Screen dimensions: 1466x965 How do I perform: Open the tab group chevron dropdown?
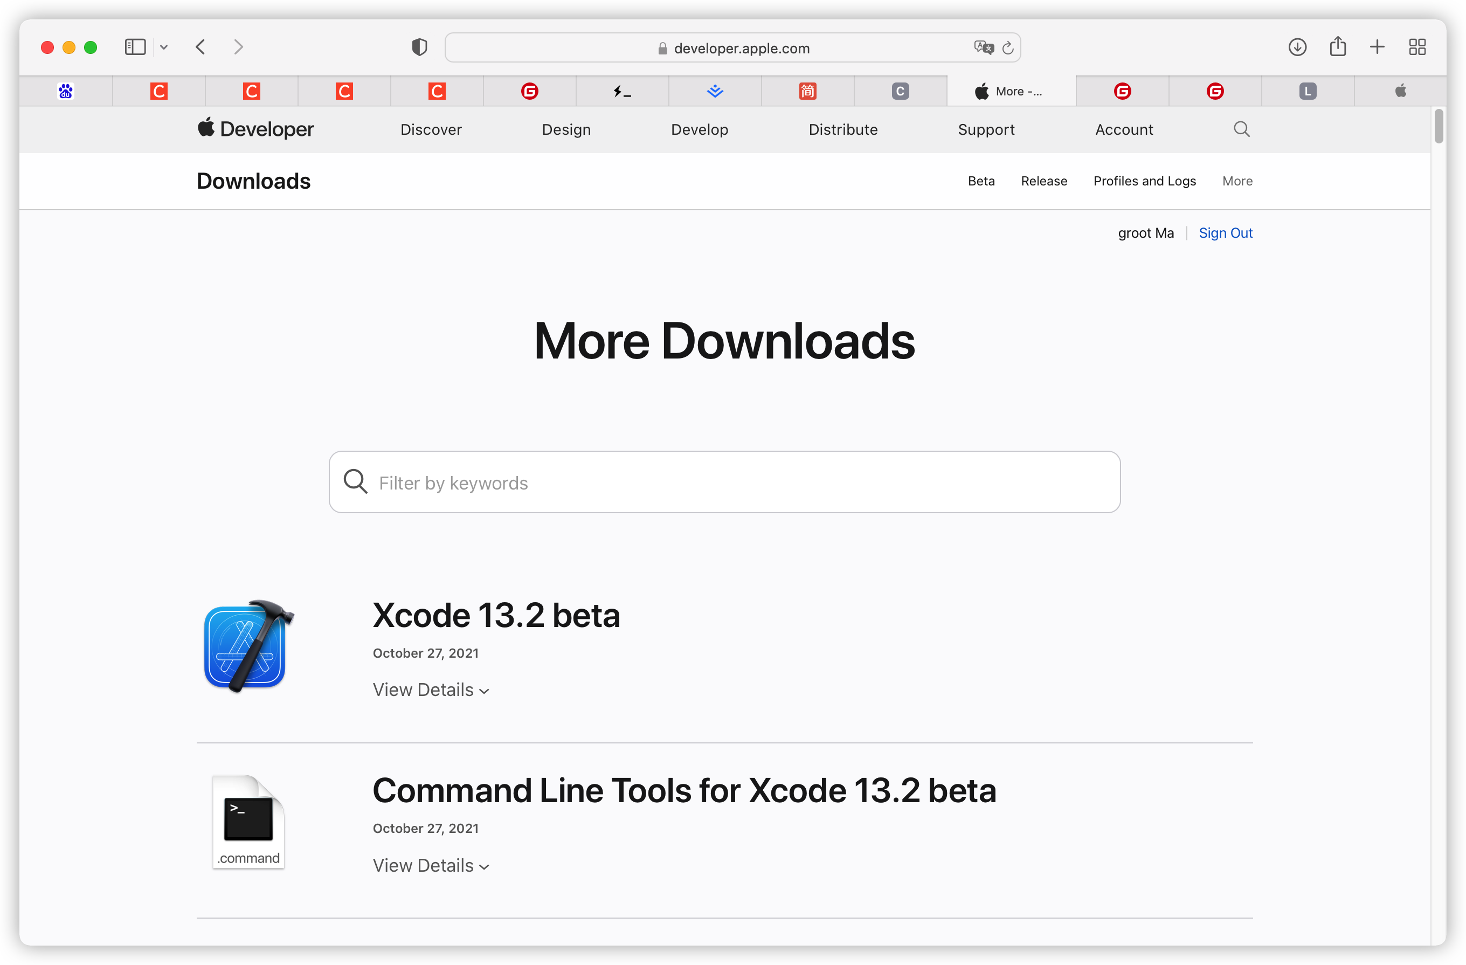[163, 46]
